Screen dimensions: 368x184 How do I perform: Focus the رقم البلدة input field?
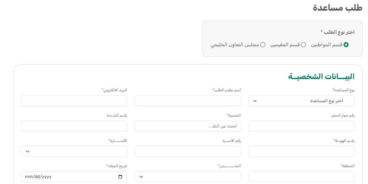click(x=74, y=126)
